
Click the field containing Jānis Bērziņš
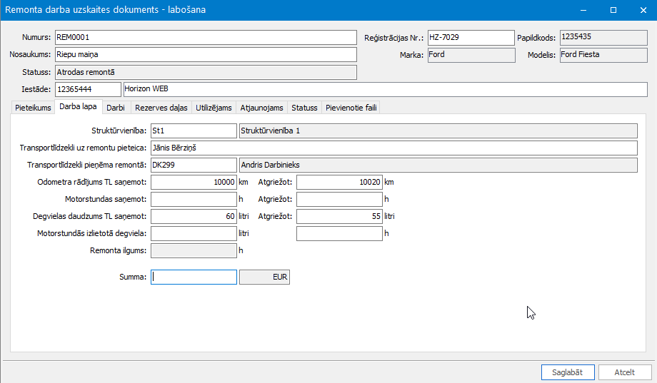pyautogui.click(x=394, y=148)
